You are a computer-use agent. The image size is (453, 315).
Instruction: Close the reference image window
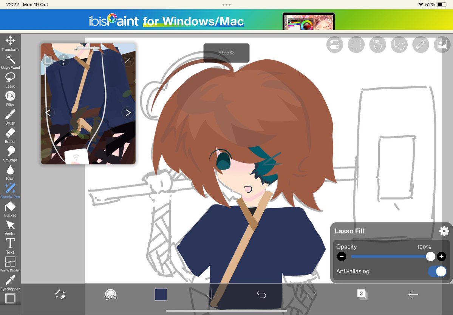(128, 60)
